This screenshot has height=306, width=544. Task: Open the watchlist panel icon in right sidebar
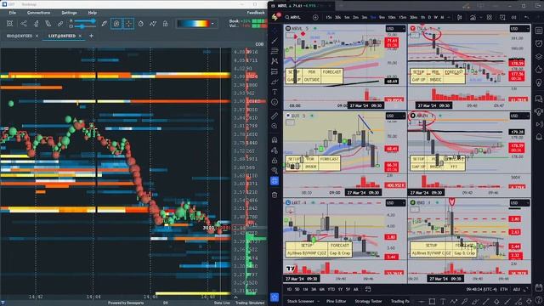[x=539, y=31]
